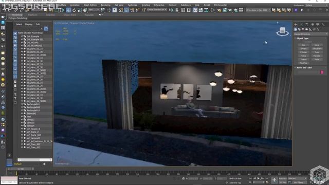Click the Mirror tool icon
The image size is (329, 185).
click(x=171, y=10)
